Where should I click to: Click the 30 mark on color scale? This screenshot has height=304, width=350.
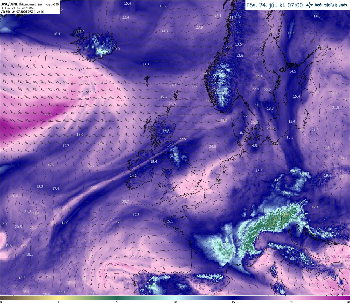(291, 302)
